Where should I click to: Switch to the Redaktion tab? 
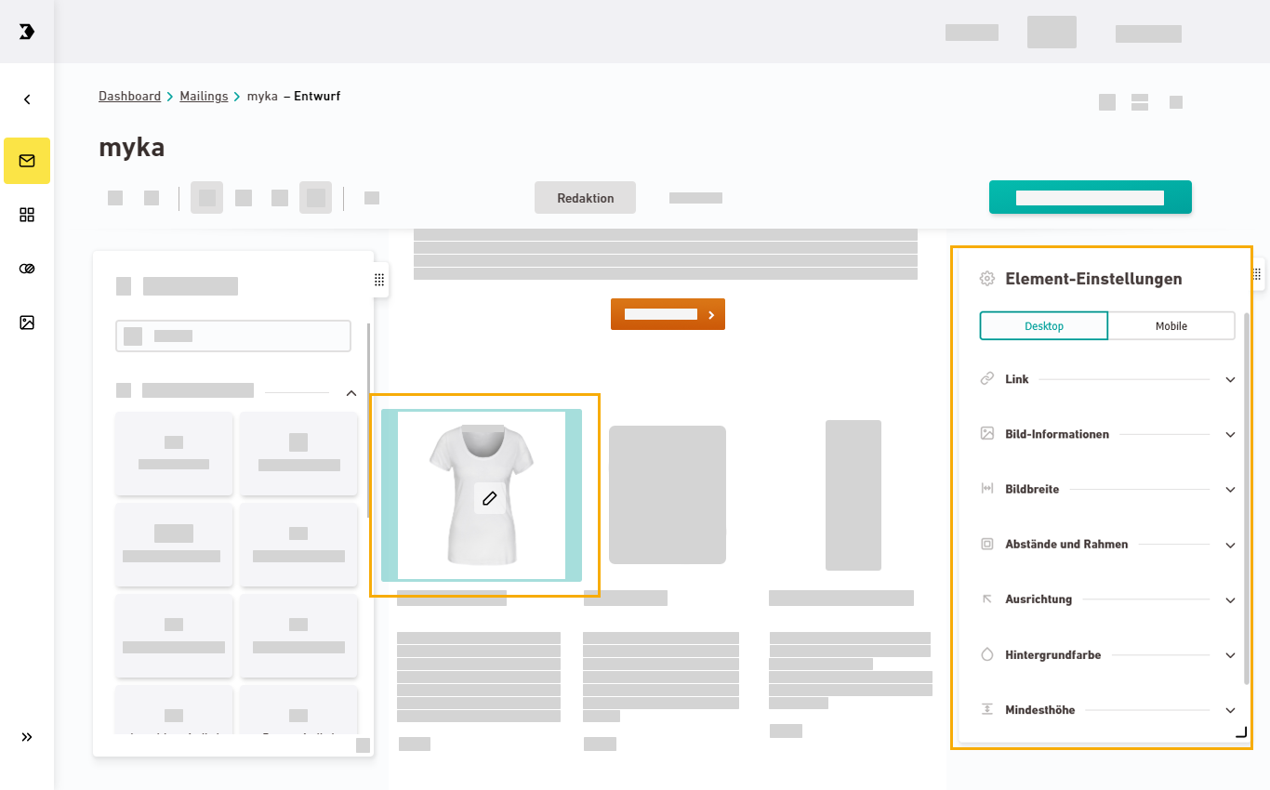[x=585, y=198]
